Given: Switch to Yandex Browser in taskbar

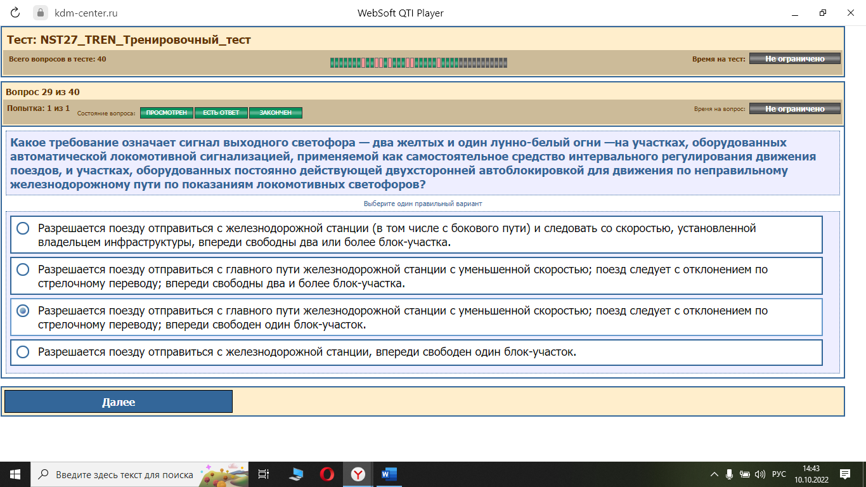Looking at the screenshot, I should (x=358, y=474).
